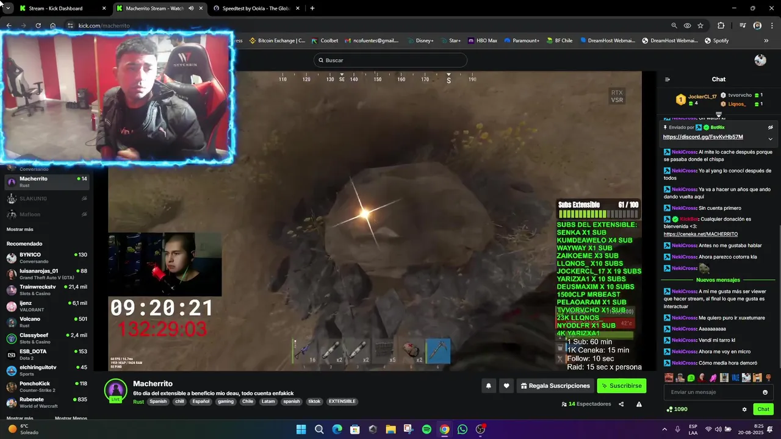
Task: Click the Suscribirse button
Action: point(621,386)
